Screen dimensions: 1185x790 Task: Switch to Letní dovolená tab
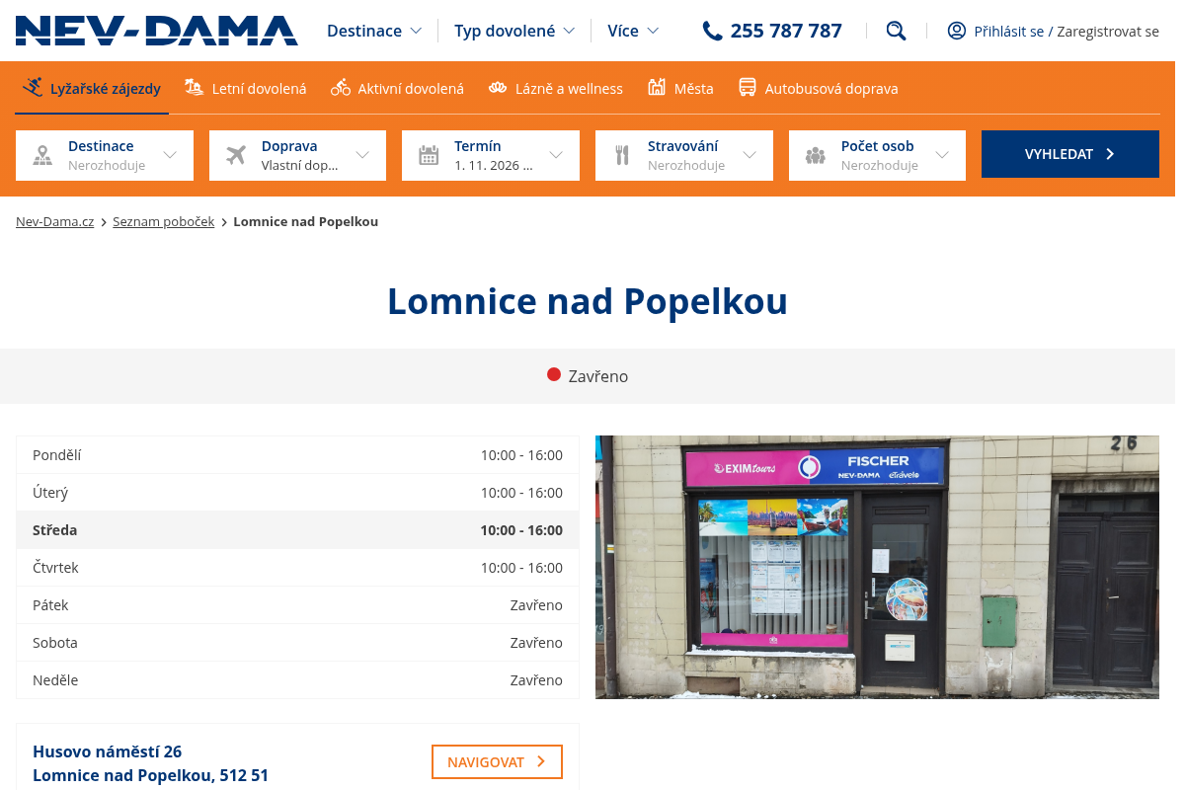coord(246,88)
